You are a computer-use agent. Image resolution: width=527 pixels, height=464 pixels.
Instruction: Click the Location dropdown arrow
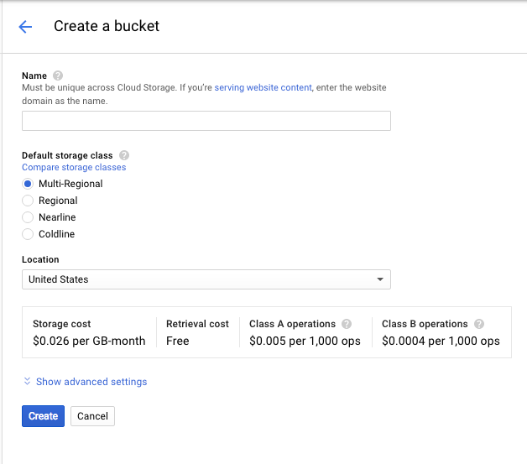pyautogui.click(x=380, y=279)
